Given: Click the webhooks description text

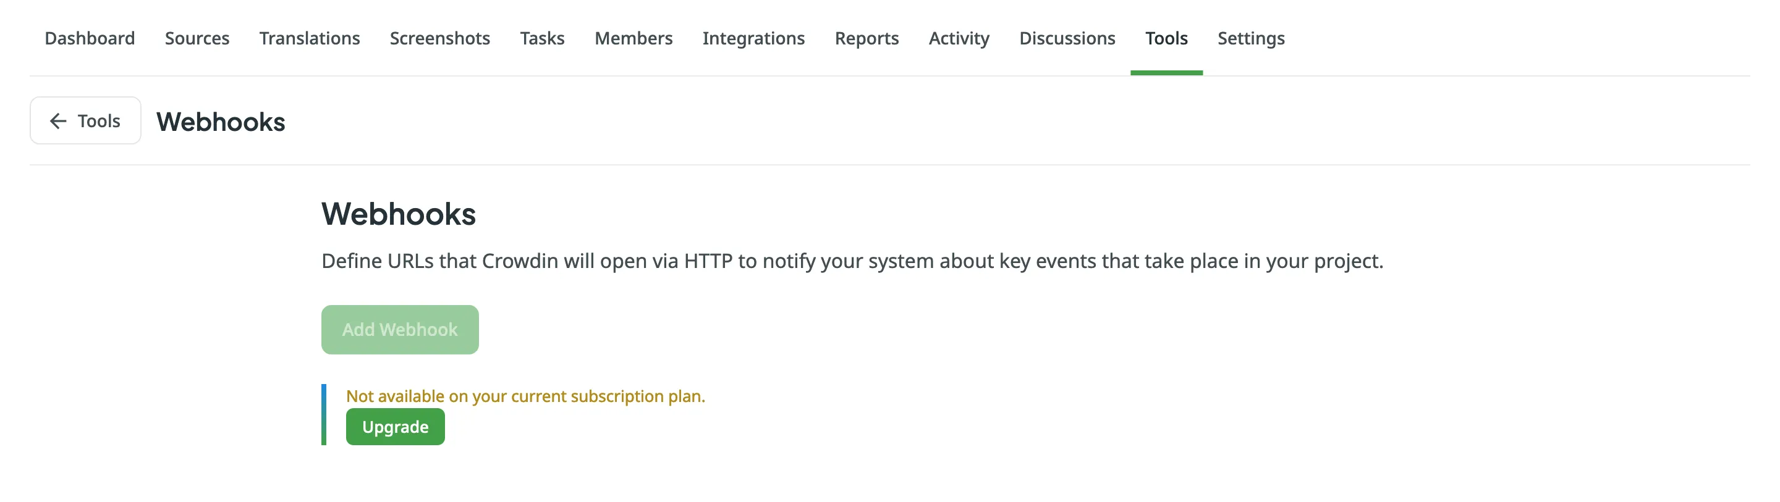Looking at the screenshot, I should click(x=850, y=262).
